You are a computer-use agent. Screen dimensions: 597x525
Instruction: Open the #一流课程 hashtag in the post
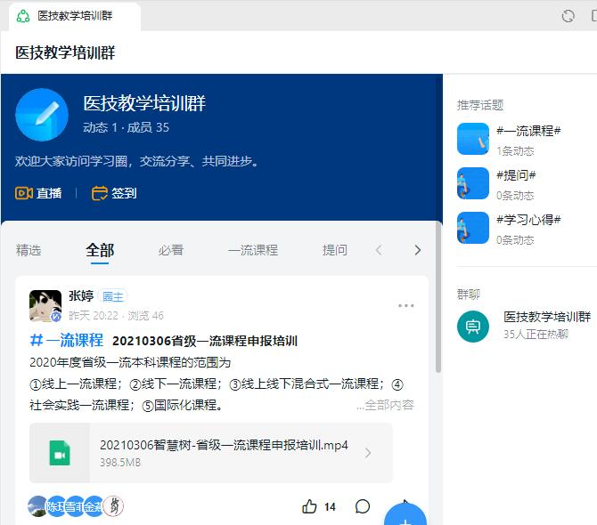67,340
